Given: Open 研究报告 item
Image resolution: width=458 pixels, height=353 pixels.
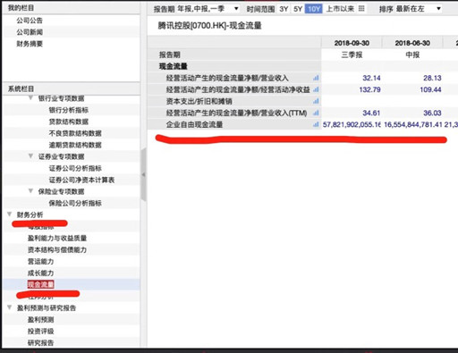Looking at the screenshot, I should pos(40,343).
